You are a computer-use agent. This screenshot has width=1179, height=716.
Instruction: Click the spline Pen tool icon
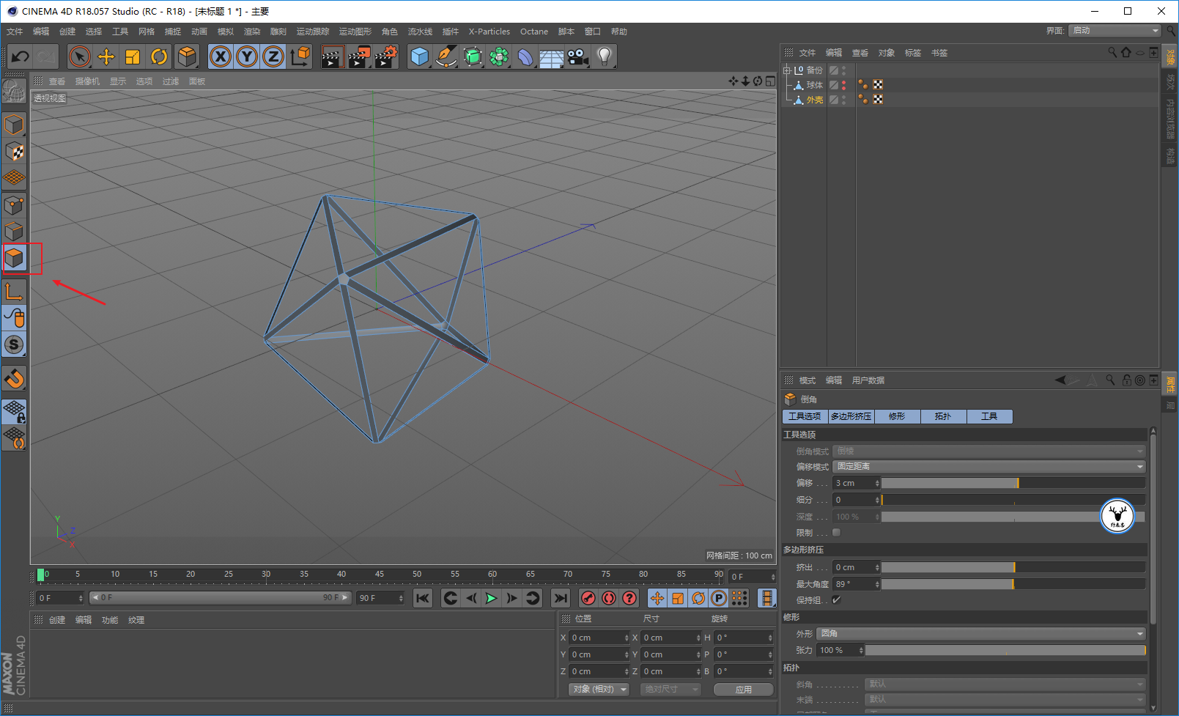point(446,56)
